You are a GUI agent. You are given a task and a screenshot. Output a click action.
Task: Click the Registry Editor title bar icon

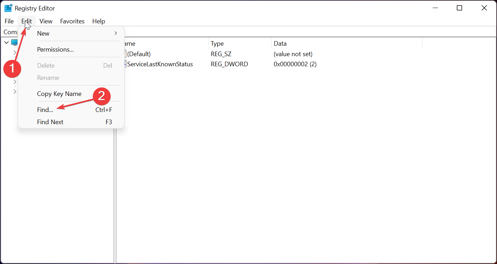point(8,8)
